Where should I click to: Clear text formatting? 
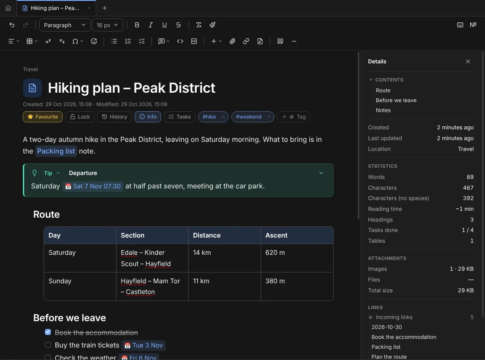pyautogui.click(x=198, y=25)
